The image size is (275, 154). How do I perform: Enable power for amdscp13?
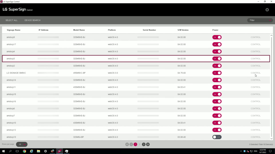click(x=216, y=137)
